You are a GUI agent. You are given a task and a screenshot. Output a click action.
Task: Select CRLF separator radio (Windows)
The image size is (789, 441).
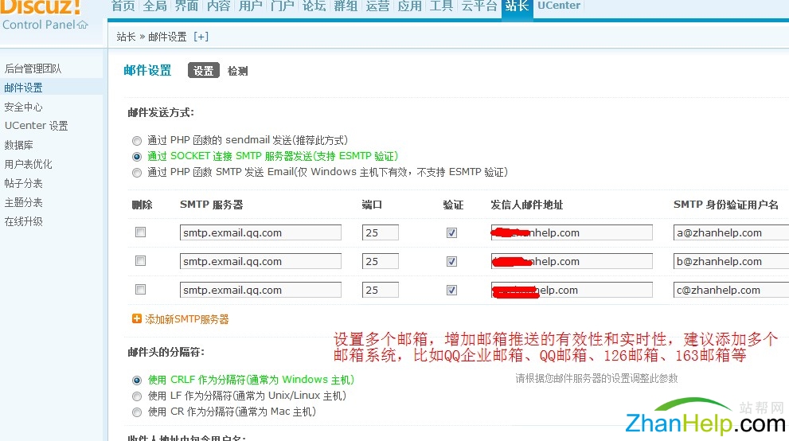click(137, 381)
